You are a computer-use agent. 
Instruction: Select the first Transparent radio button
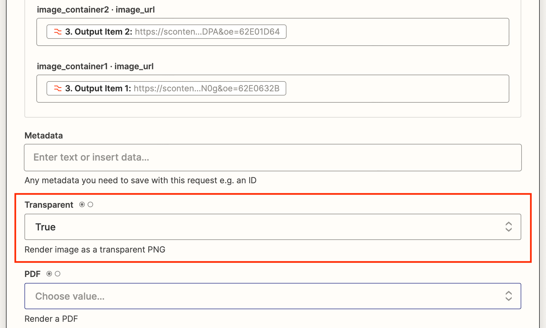pos(81,204)
